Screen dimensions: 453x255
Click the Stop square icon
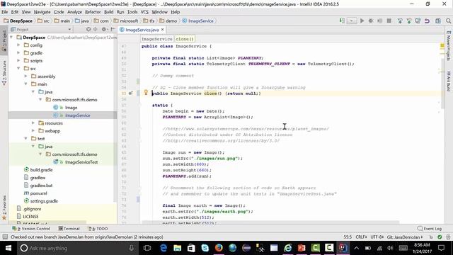tap(389, 21)
